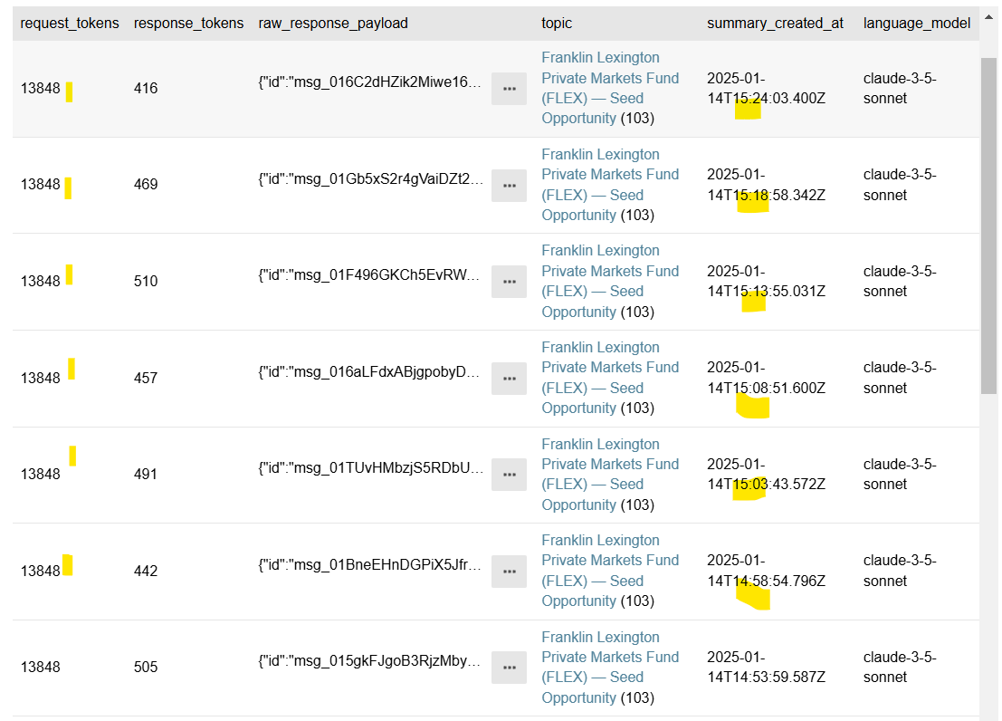
Task: Click request_tokens 13848 in the 416-token row
Action: click(40, 88)
